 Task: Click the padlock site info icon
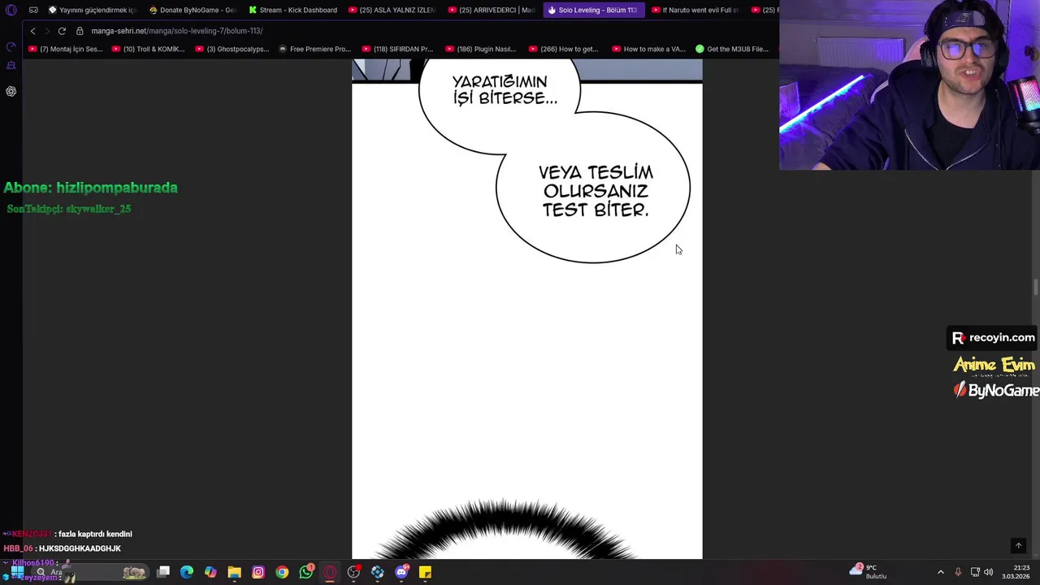tap(80, 31)
